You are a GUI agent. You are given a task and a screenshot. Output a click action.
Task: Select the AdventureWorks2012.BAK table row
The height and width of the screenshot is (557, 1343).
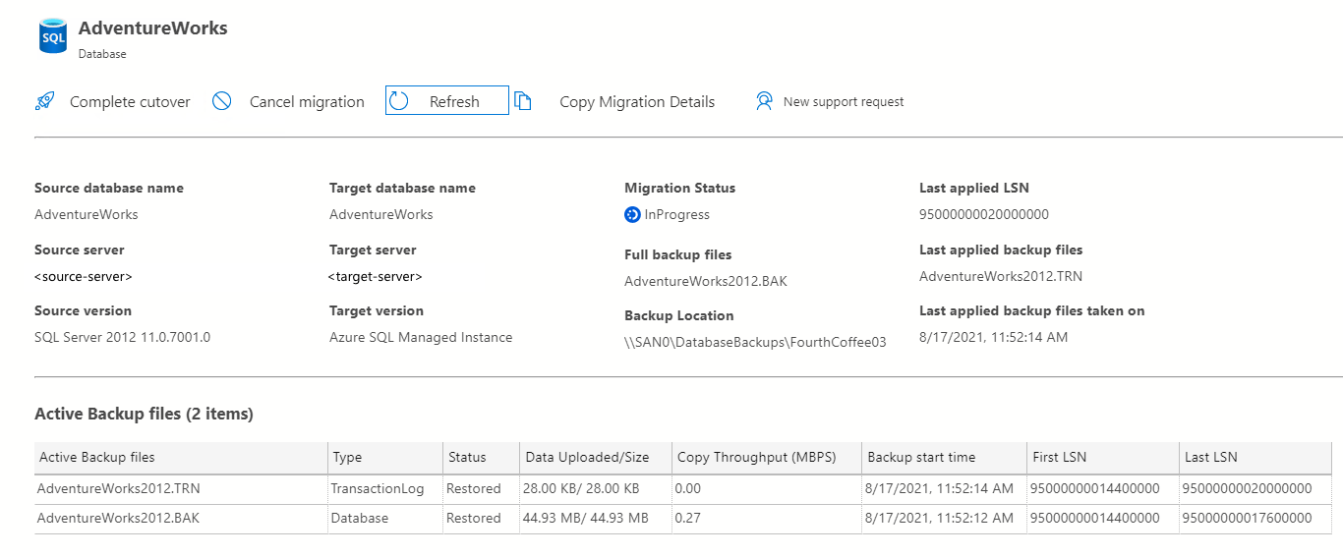[x=118, y=518]
